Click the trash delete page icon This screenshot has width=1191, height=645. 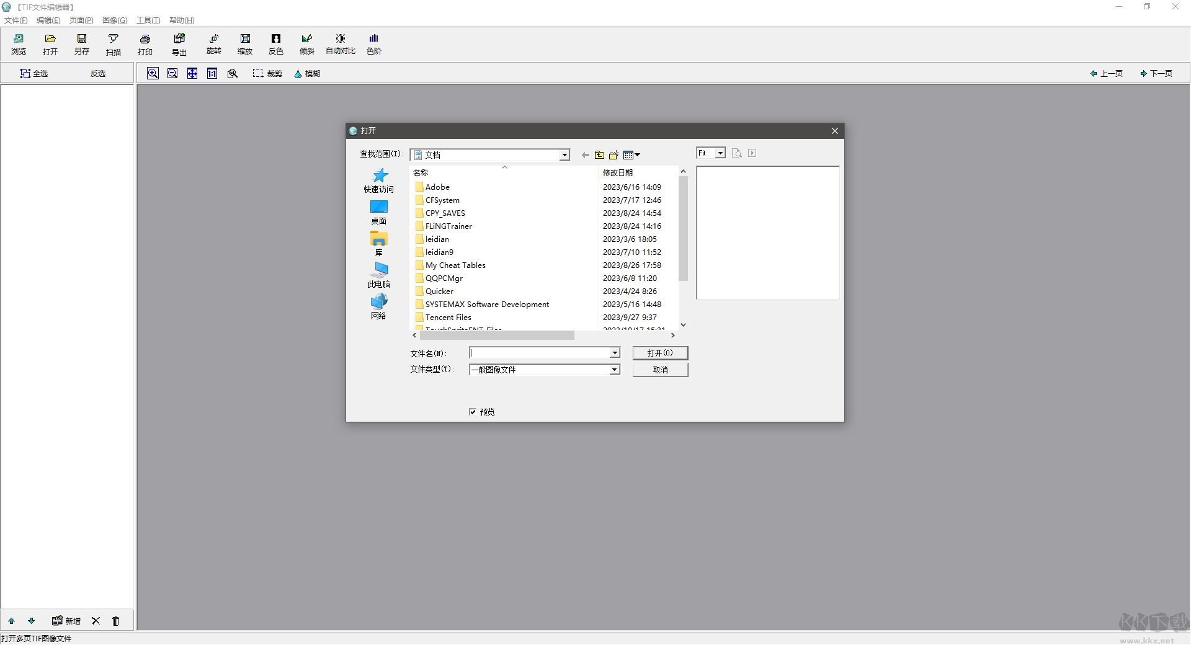coord(115,621)
